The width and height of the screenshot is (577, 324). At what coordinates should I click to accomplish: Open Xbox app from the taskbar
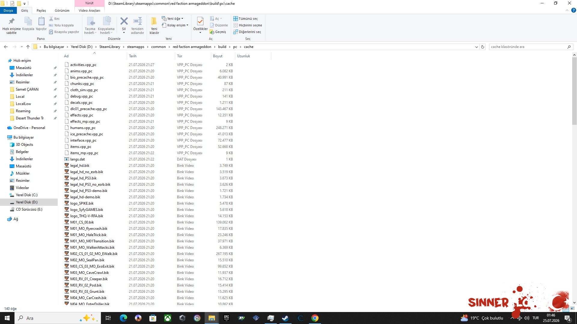click(x=168, y=318)
